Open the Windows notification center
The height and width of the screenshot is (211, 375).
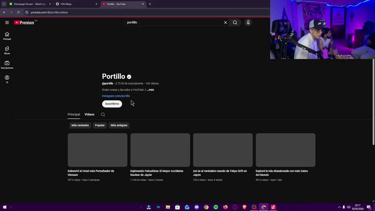click(369, 207)
